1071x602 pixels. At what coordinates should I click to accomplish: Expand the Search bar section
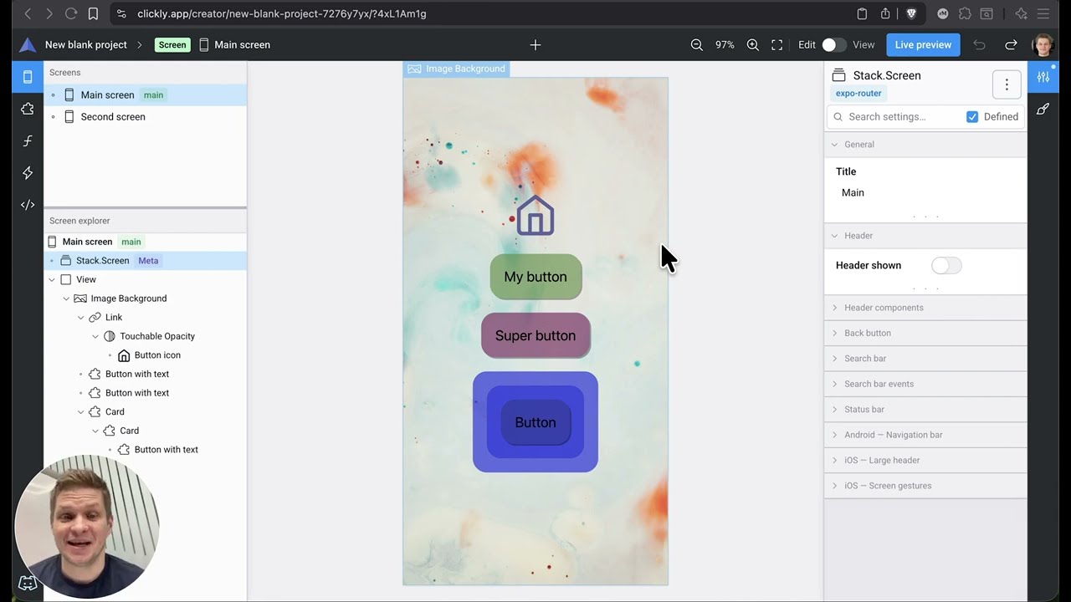[x=925, y=359]
